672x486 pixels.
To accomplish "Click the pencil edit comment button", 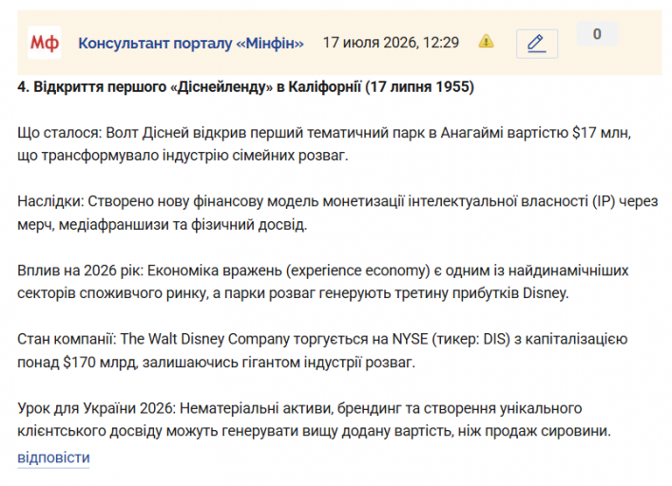I will coord(537,44).
